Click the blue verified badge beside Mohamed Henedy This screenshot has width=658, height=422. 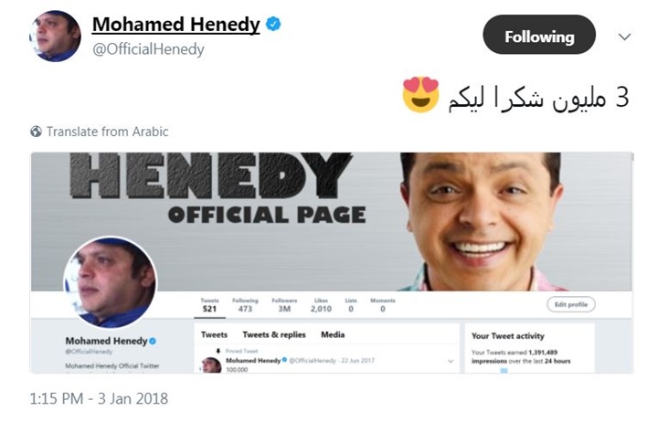[x=273, y=24]
